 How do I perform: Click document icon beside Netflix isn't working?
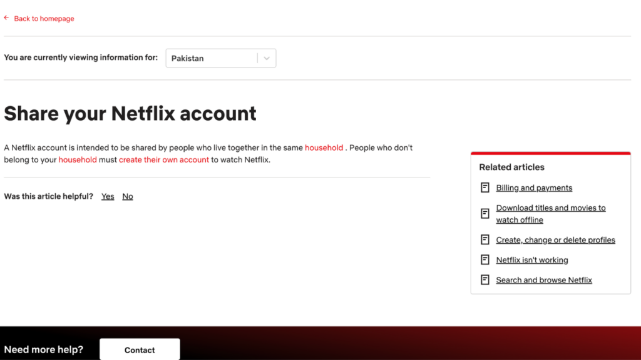[x=485, y=259]
